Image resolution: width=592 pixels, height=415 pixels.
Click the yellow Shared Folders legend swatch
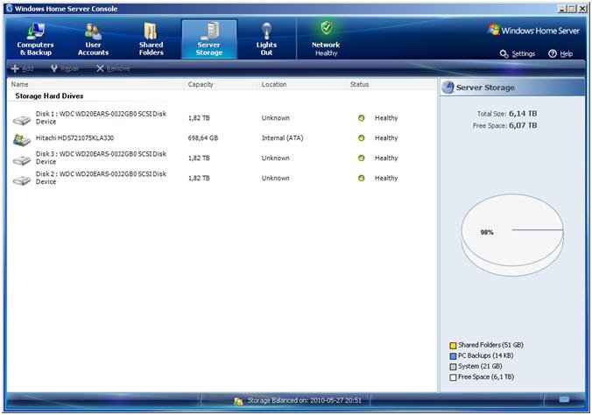[453, 345]
